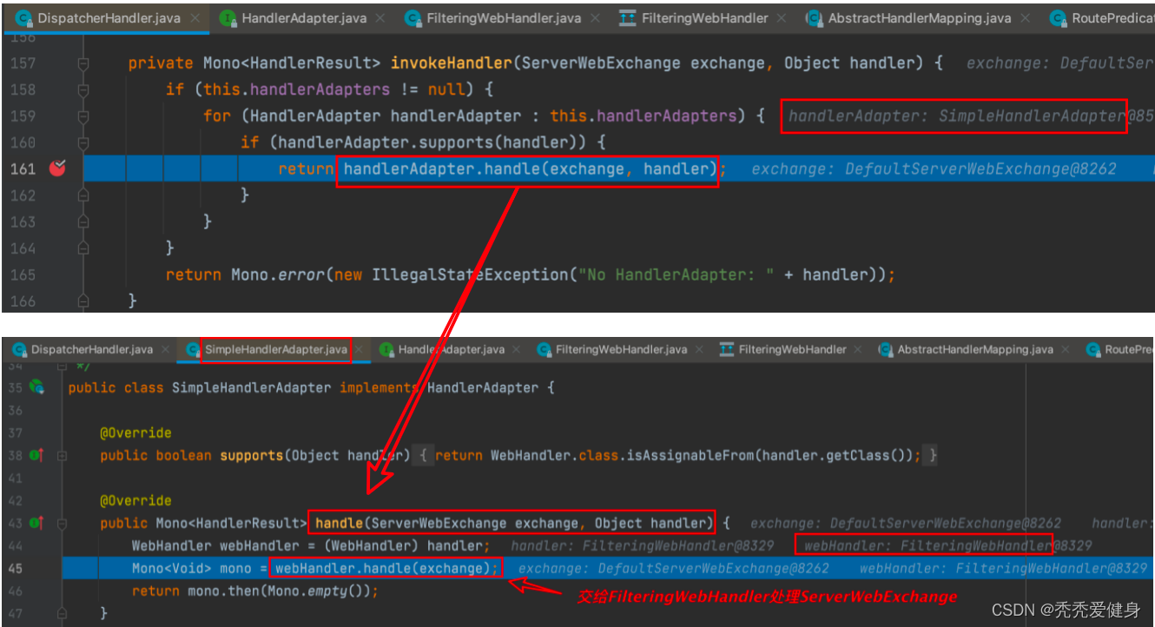Click the implements-method gutter icon on line 43
Viewport: 1155px width, 627px height.
[36, 523]
